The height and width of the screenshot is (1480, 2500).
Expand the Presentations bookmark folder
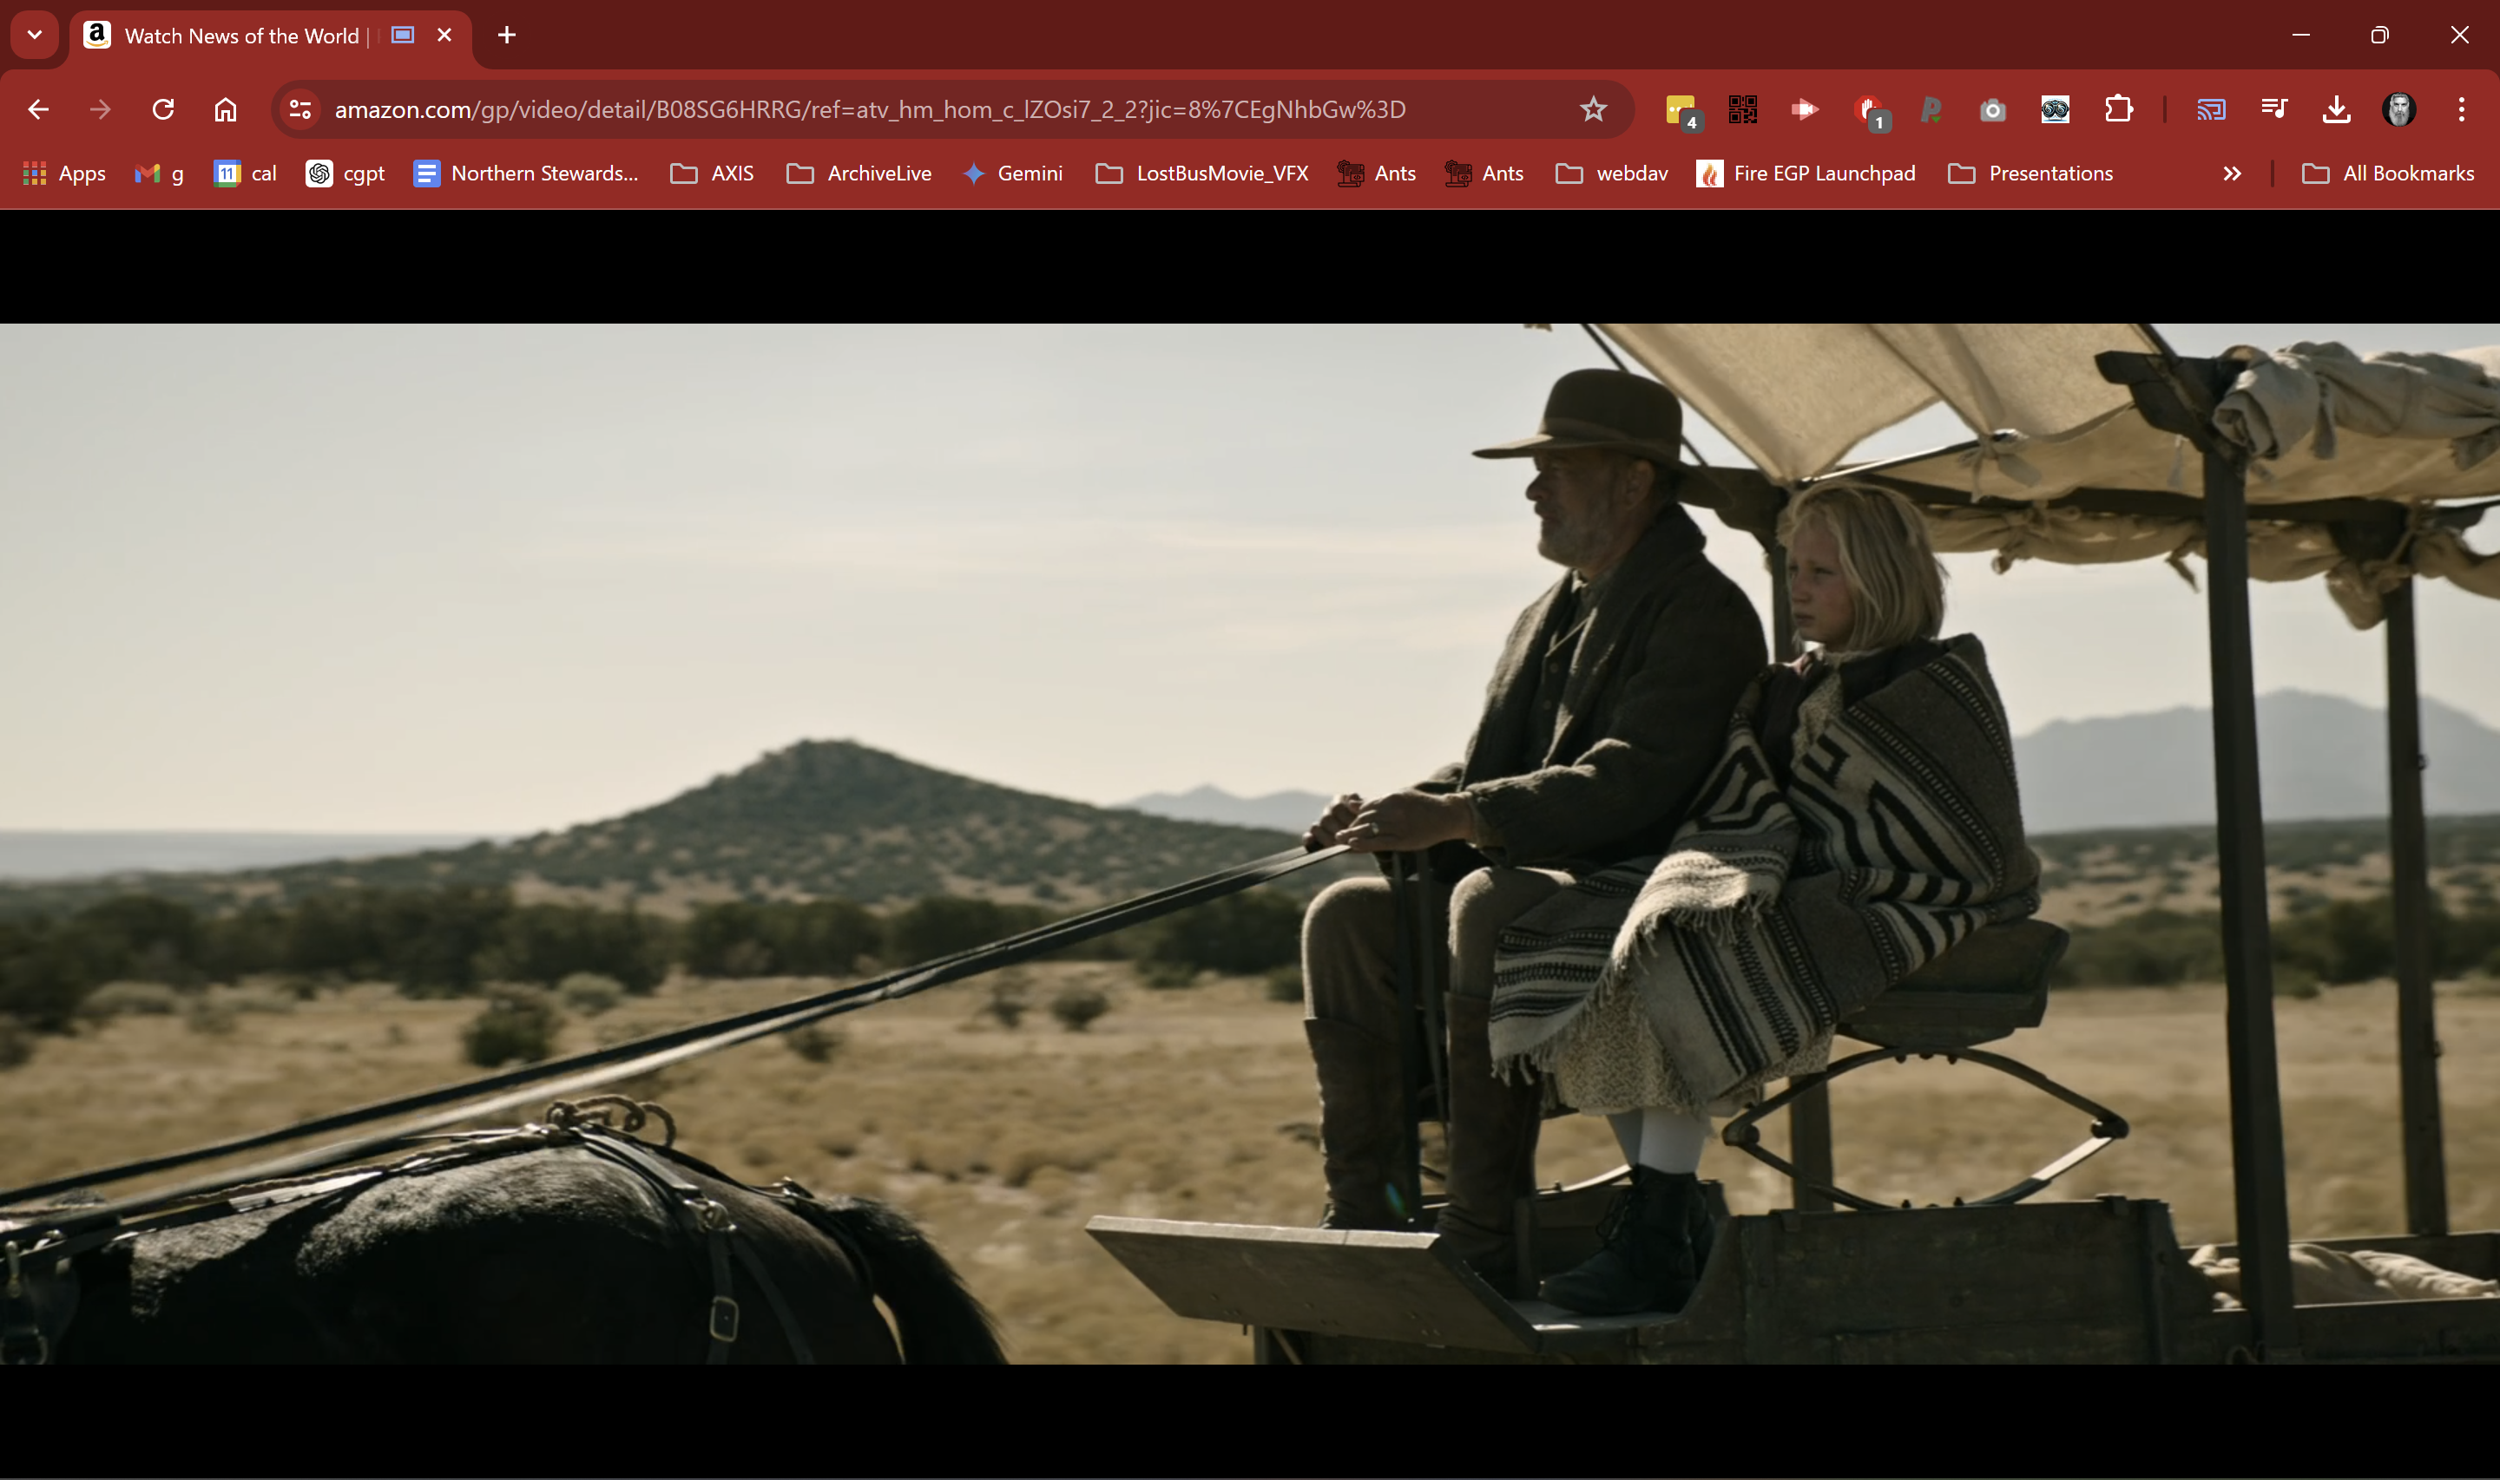pos(2030,174)
